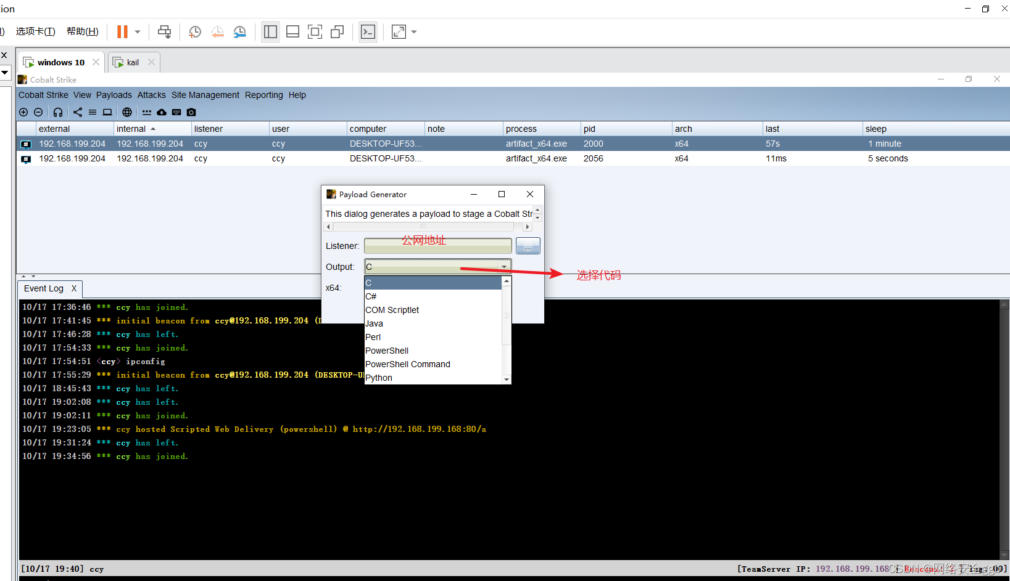Switch to session table view icon
The image size is (1010, 581).
93,112
